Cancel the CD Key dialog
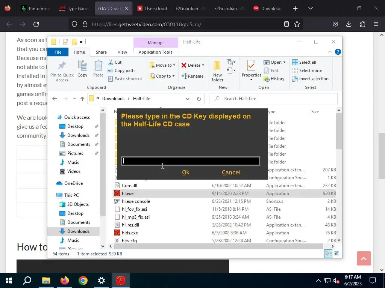The image size is (385, 288). pos(231,172)
